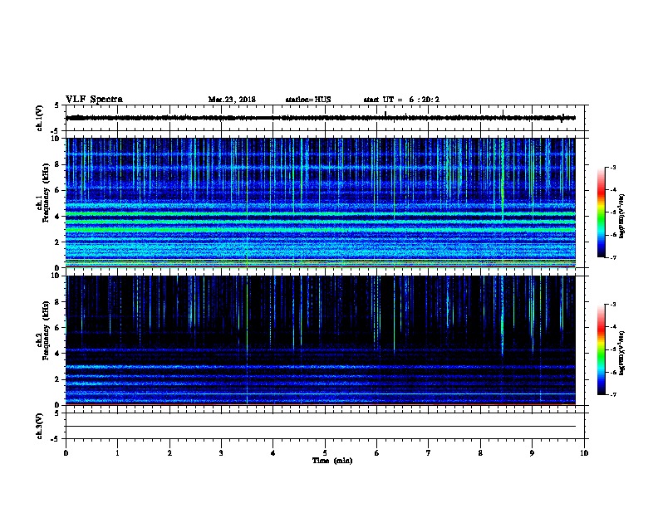This screenshot has height=508, width=658.
Task: Click the "-3" tick on ch.1 colorbar
Action: click(x=612, y=167)
